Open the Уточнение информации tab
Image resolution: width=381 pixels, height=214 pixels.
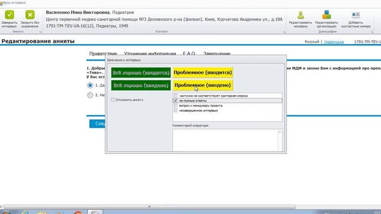tap(150, 53)
